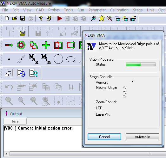The height and width of the screenshot is (158, 166).
Task: Click the Vision Processor status progress bar
Action: (x=141, y=64)
